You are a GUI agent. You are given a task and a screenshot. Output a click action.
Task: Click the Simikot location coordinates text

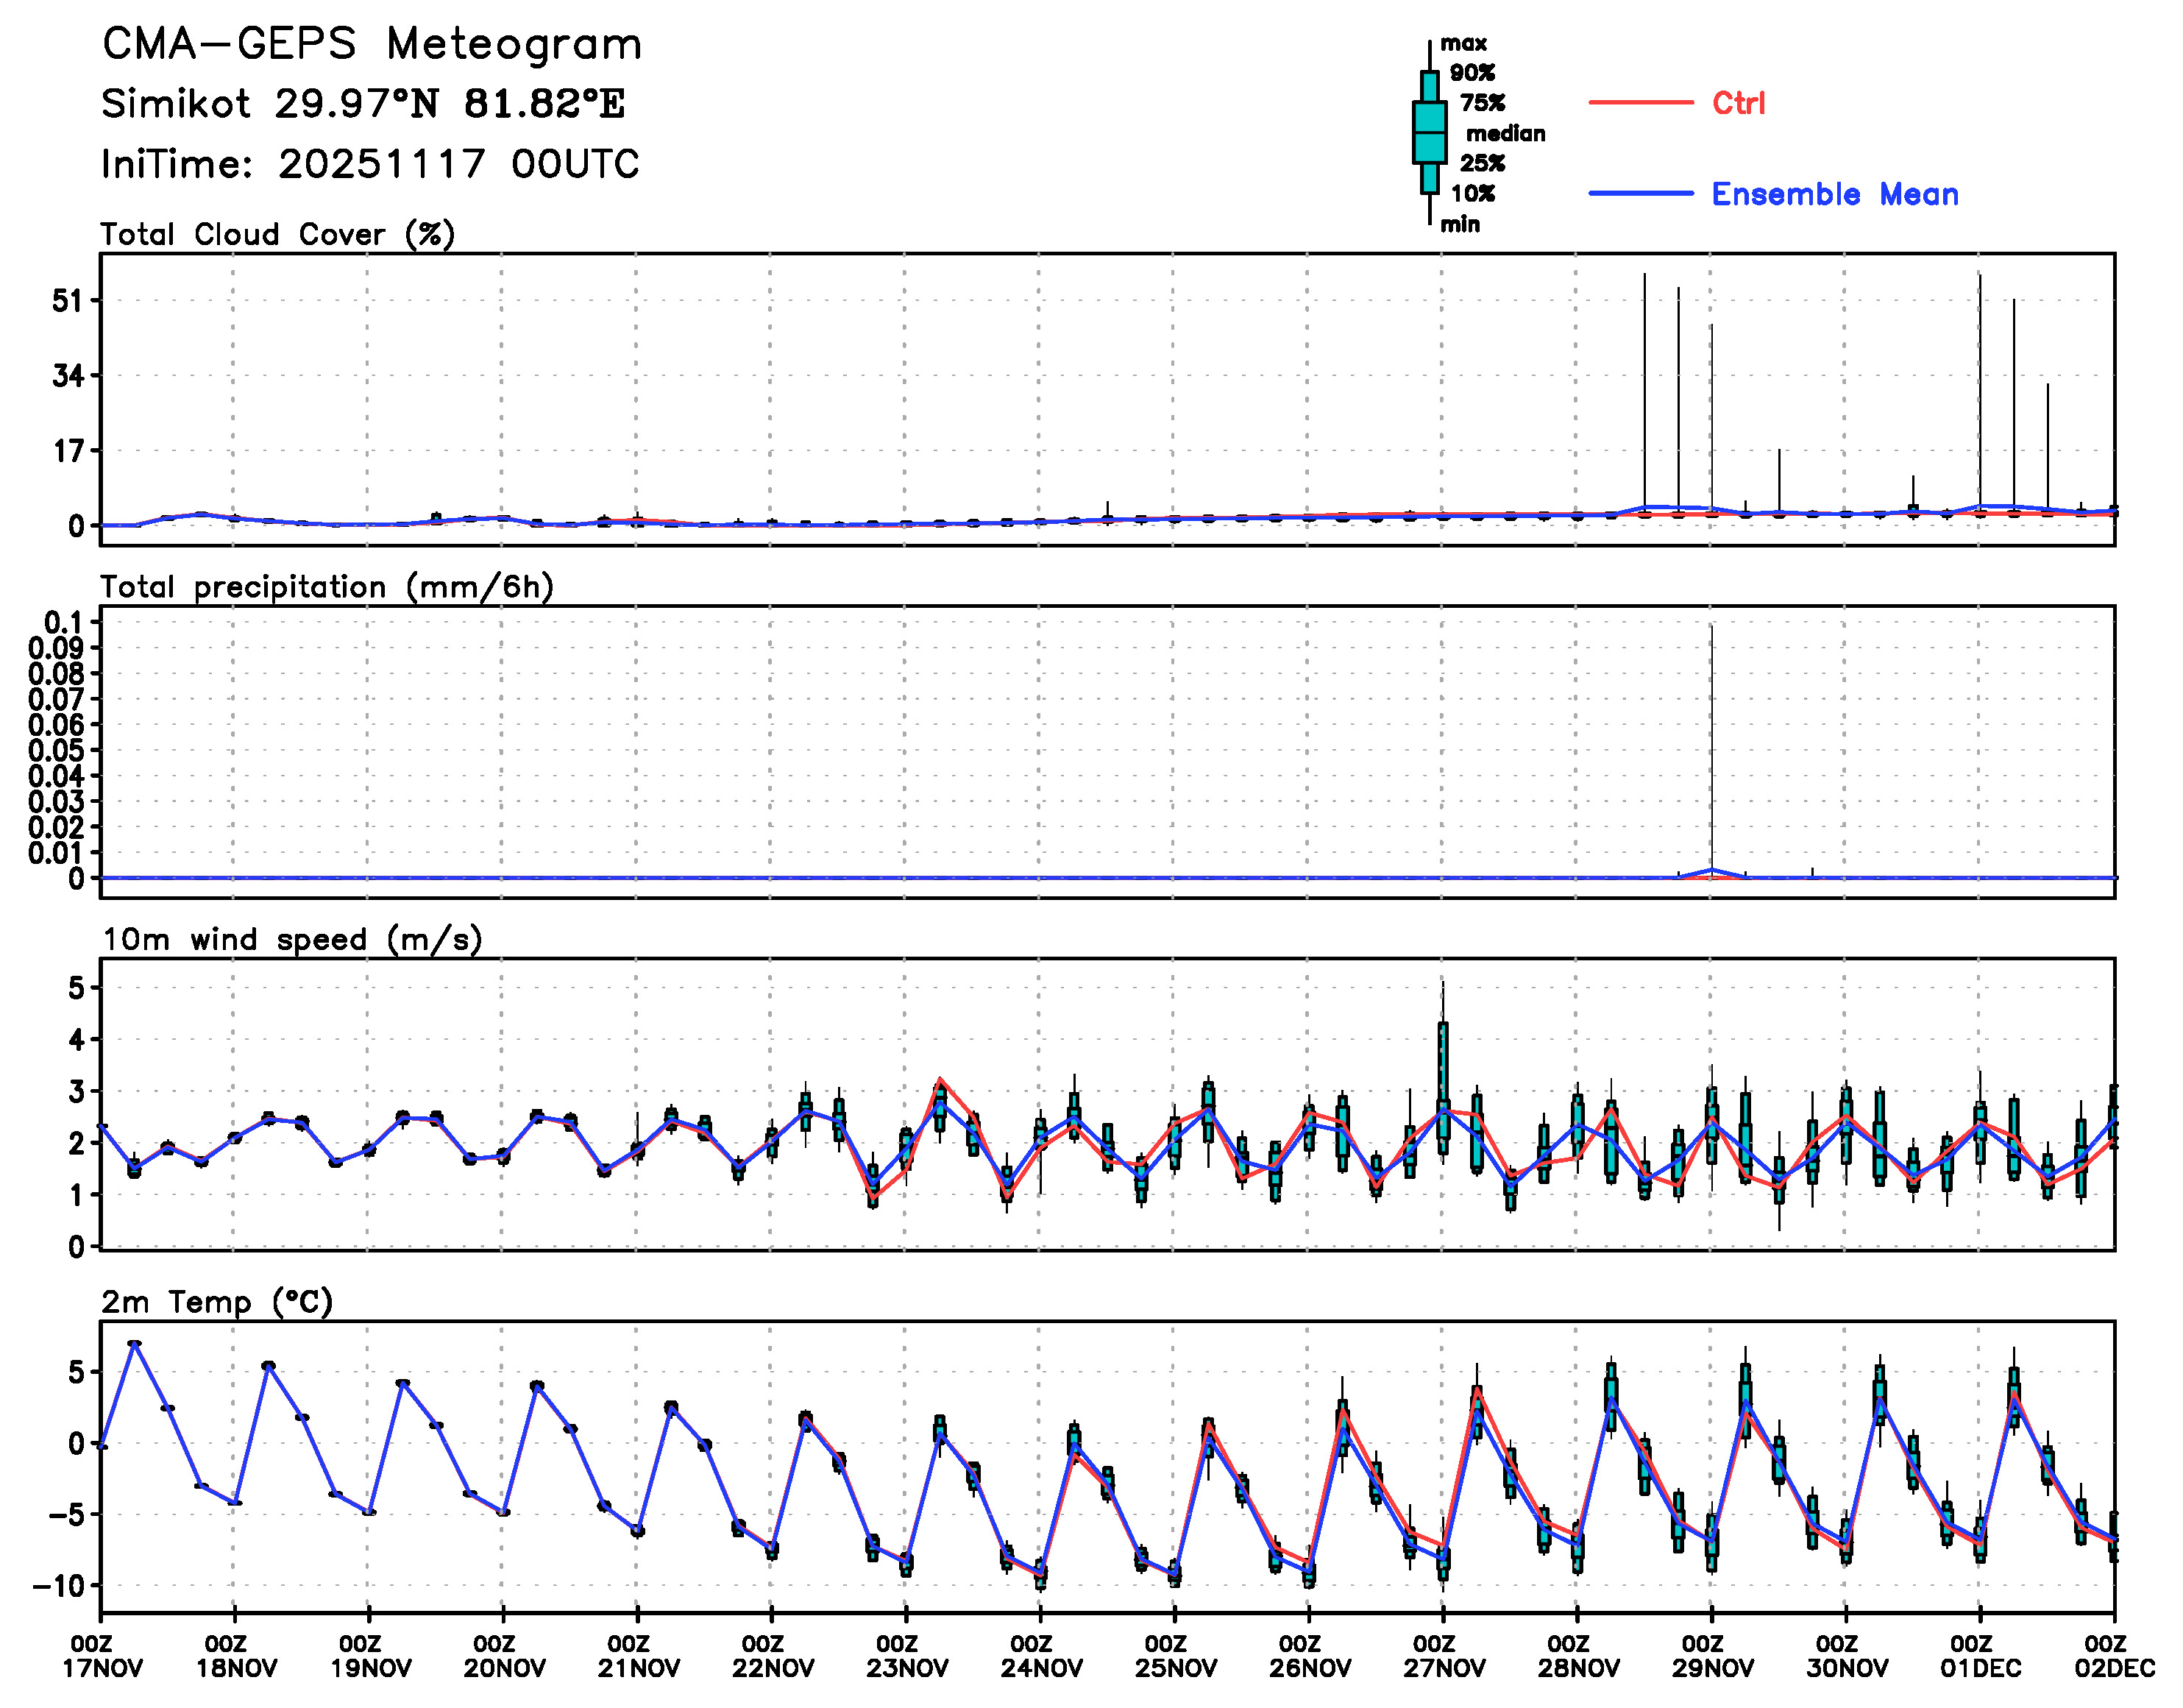pyautogui.click(x=363, y=104)
